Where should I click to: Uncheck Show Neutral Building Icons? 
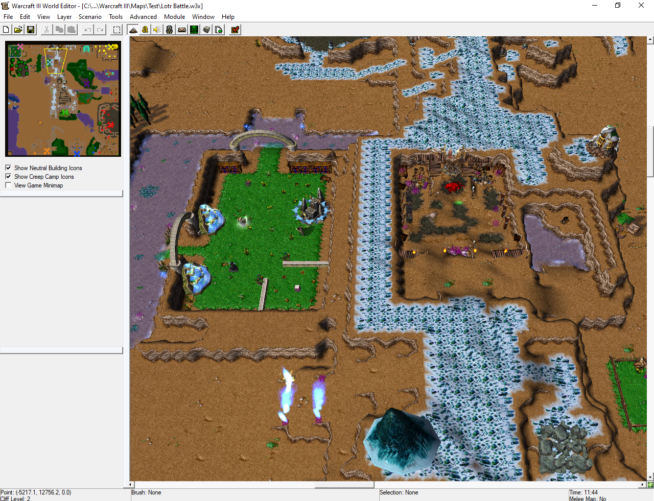[8, 168]
